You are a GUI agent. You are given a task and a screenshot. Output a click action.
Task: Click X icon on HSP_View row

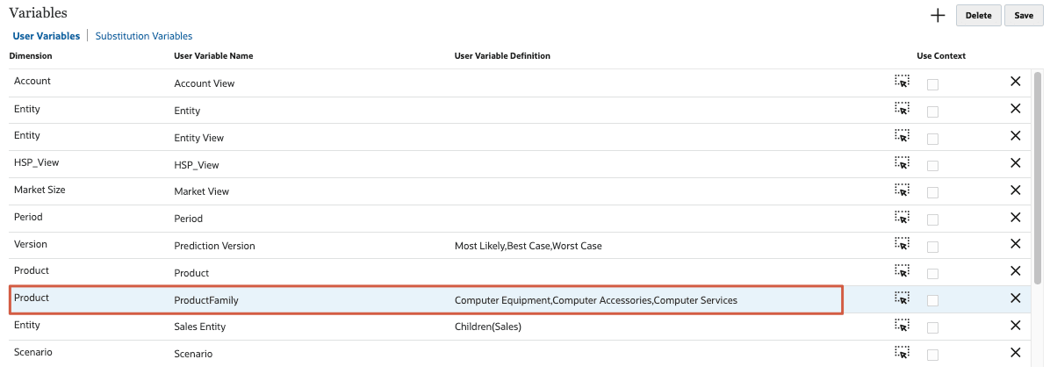1015,162
